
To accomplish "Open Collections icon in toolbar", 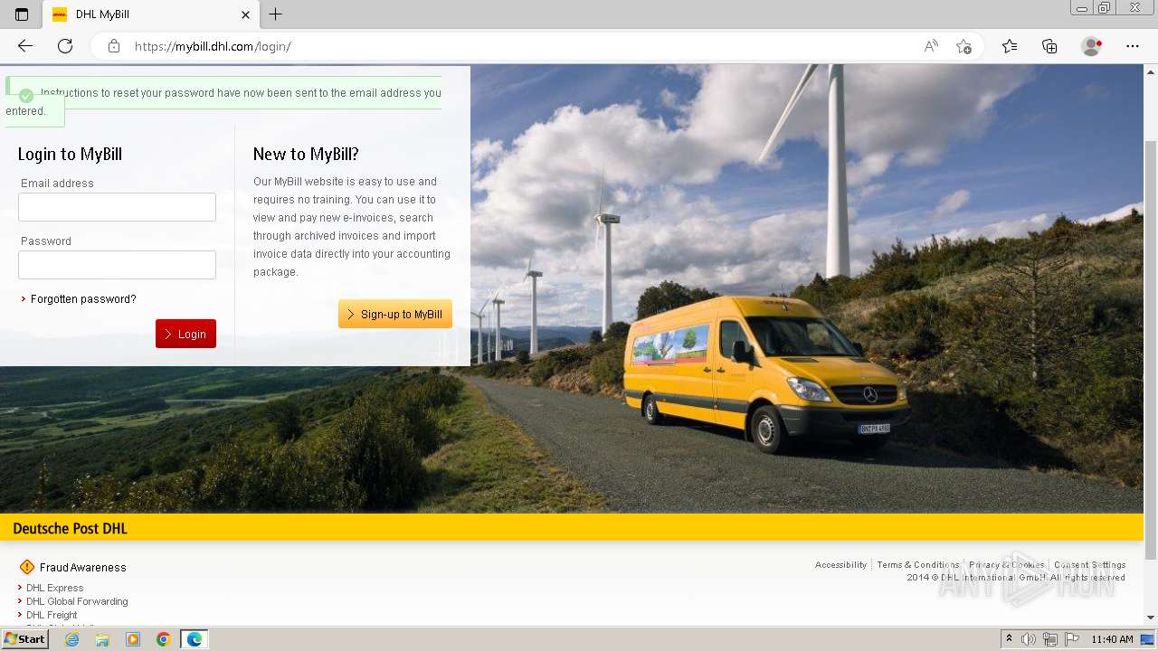I will tap(1049, 46).
